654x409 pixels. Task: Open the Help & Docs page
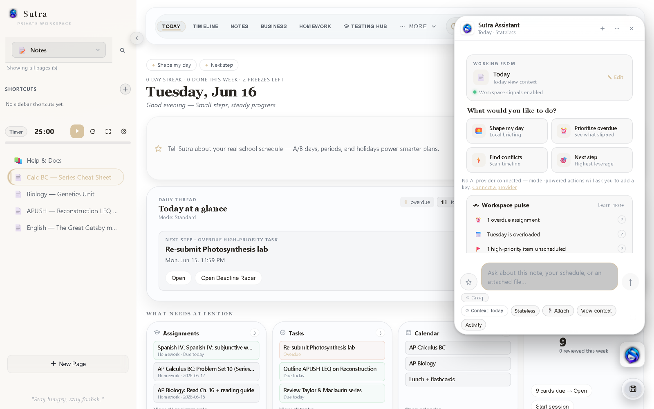tap(66, 160)
